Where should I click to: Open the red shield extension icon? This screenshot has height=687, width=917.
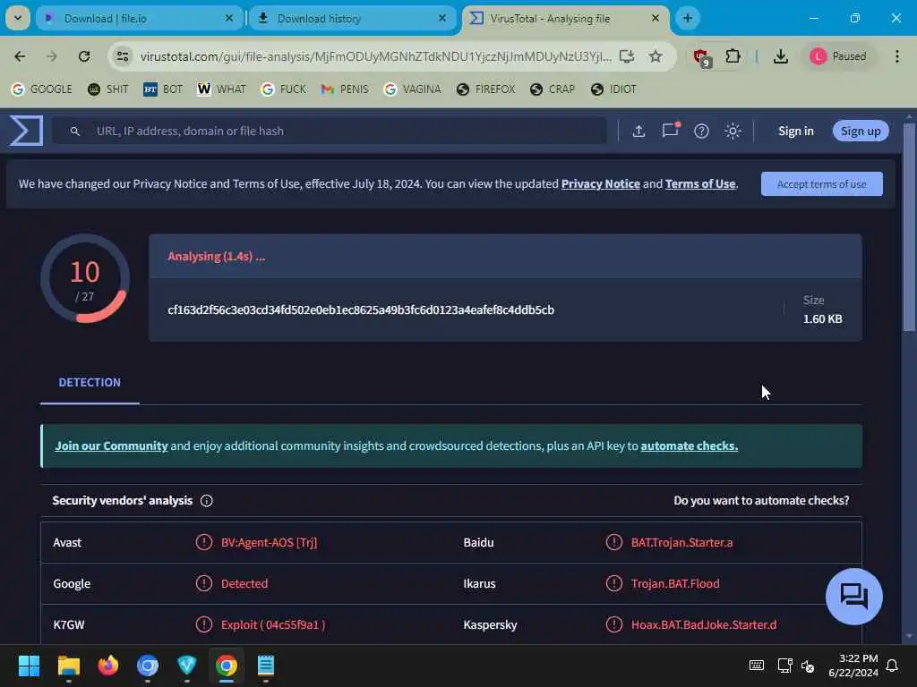[x=701, y=56]
